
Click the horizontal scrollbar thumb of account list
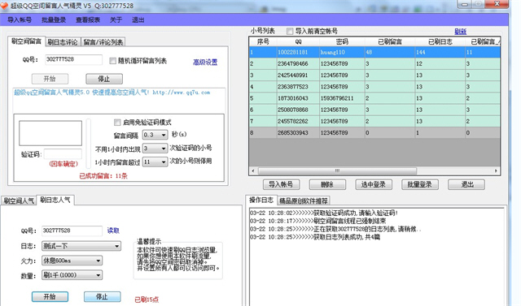tap(337, 171)
